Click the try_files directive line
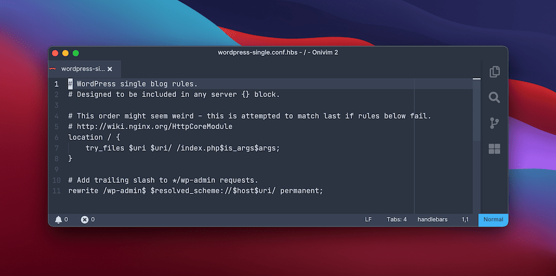The image size is (556, 276). [x=182, y=148]
